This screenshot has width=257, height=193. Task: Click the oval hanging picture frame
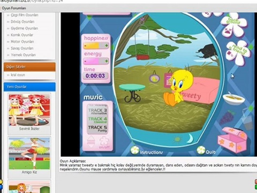pyautogui.click(x=154, y=79)
